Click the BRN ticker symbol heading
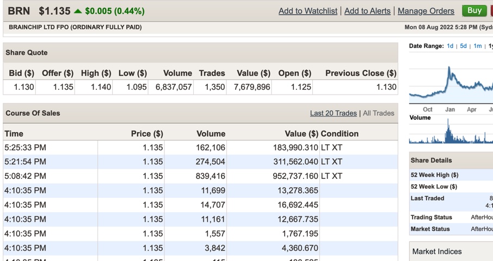The width and height of the screenshot is (493, 261). point(19,11)
